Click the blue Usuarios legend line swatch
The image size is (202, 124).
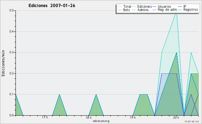[154, 7]
